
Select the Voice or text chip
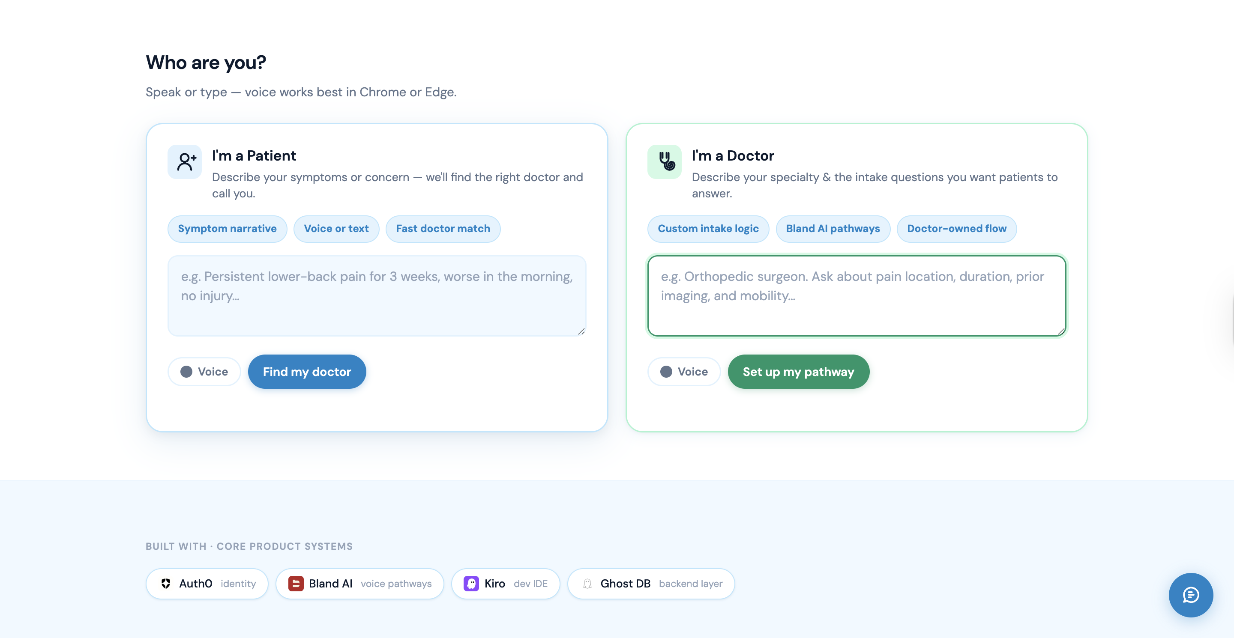click(336, 229)
